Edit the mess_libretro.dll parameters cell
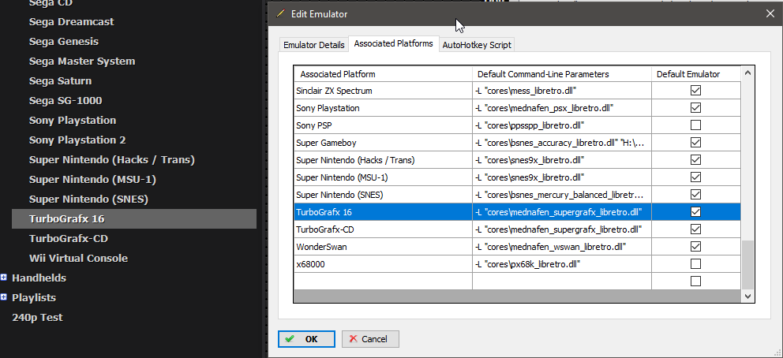 562,91
